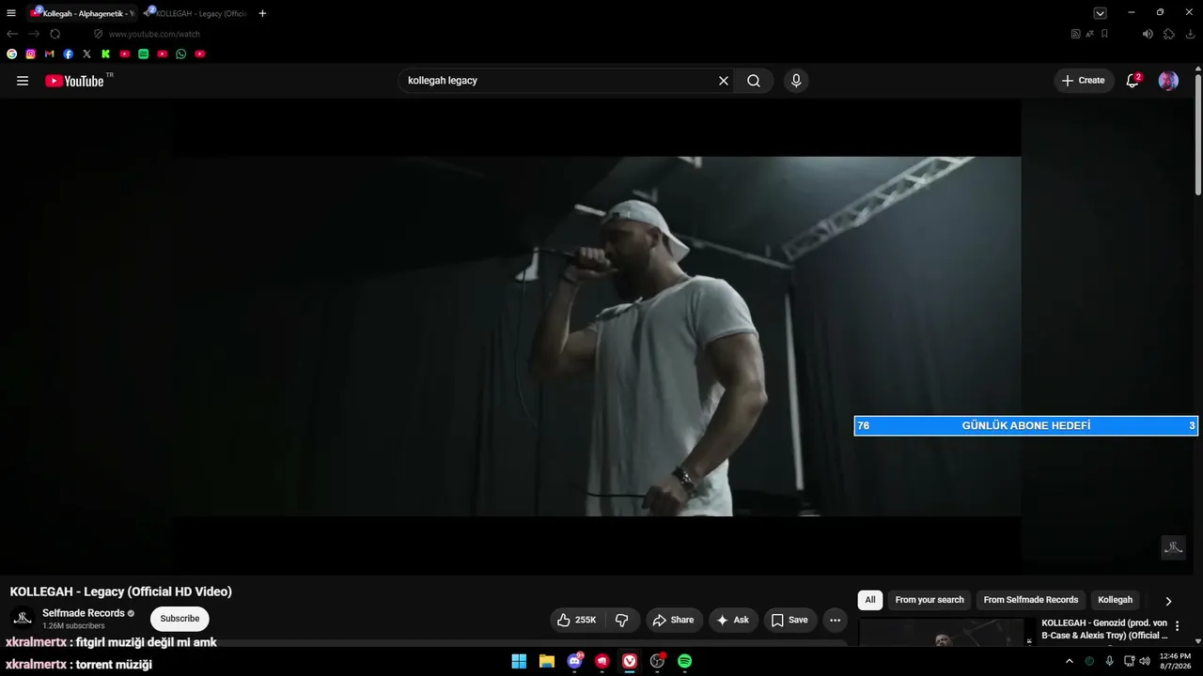1203x676 pixels.
Task: Open the system volume control in tray
Action: pyautogui.click(x=1145, y=661)
